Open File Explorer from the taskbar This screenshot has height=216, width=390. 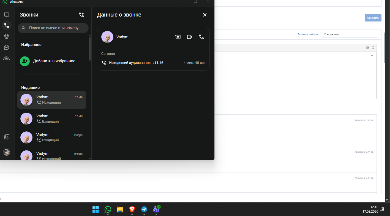coord(120,209)
